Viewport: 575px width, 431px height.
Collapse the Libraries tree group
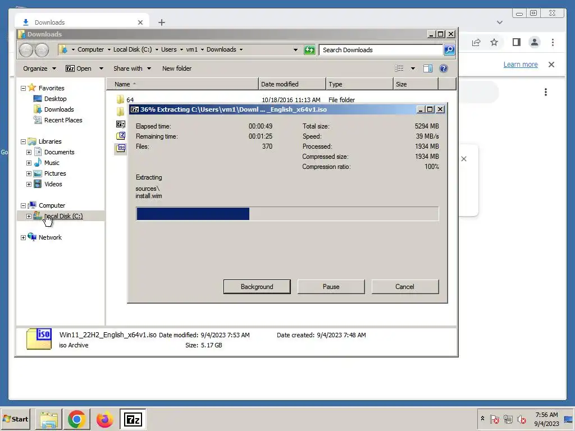point(23,141)
